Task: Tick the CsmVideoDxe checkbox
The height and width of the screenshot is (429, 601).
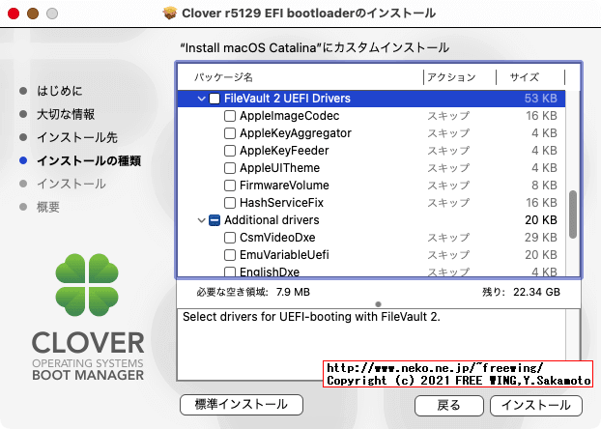Action: click(x=230, y=238)
